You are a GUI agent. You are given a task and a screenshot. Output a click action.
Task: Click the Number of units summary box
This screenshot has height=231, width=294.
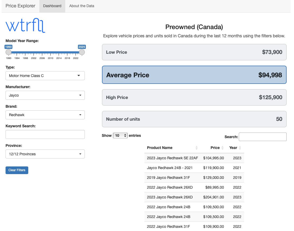click(194, 119)
